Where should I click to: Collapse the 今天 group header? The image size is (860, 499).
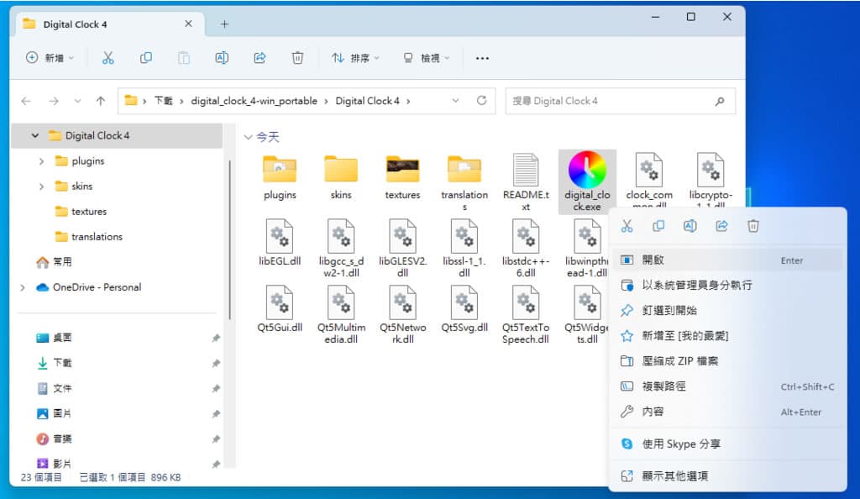(249, 137)
